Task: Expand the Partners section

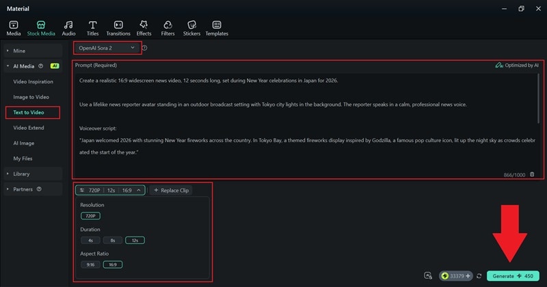Action: tap(33, 189)
